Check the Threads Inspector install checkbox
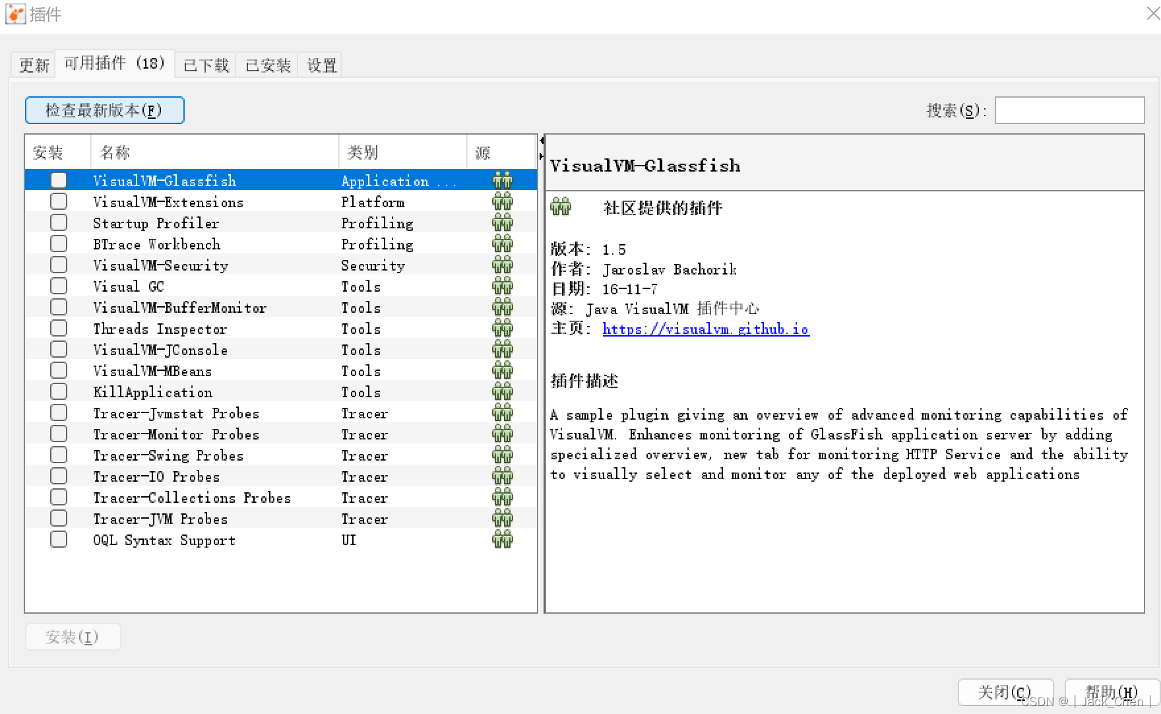 pyautogui.click(x=59, y=328)
